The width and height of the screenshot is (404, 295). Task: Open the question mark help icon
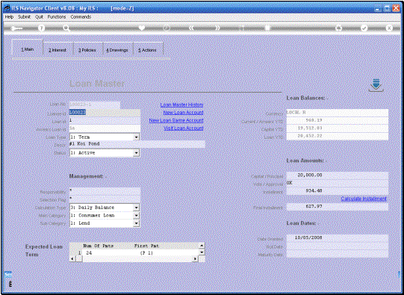pyautogui.click(x=42, y=28)
